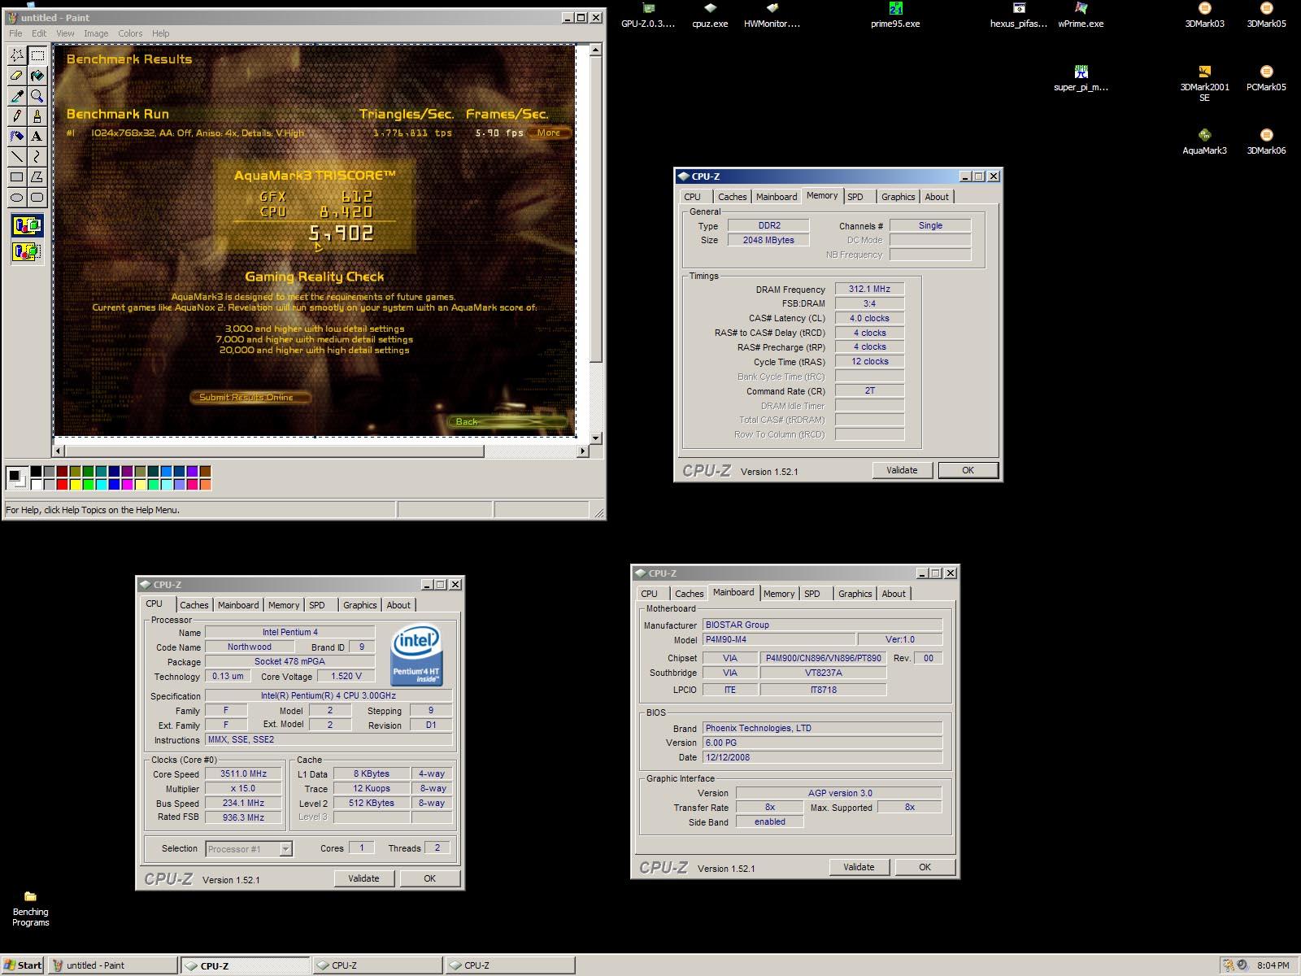Click Validate in CPU-Z CPU window
1301x976 pixels.
[x=363, y=878]
